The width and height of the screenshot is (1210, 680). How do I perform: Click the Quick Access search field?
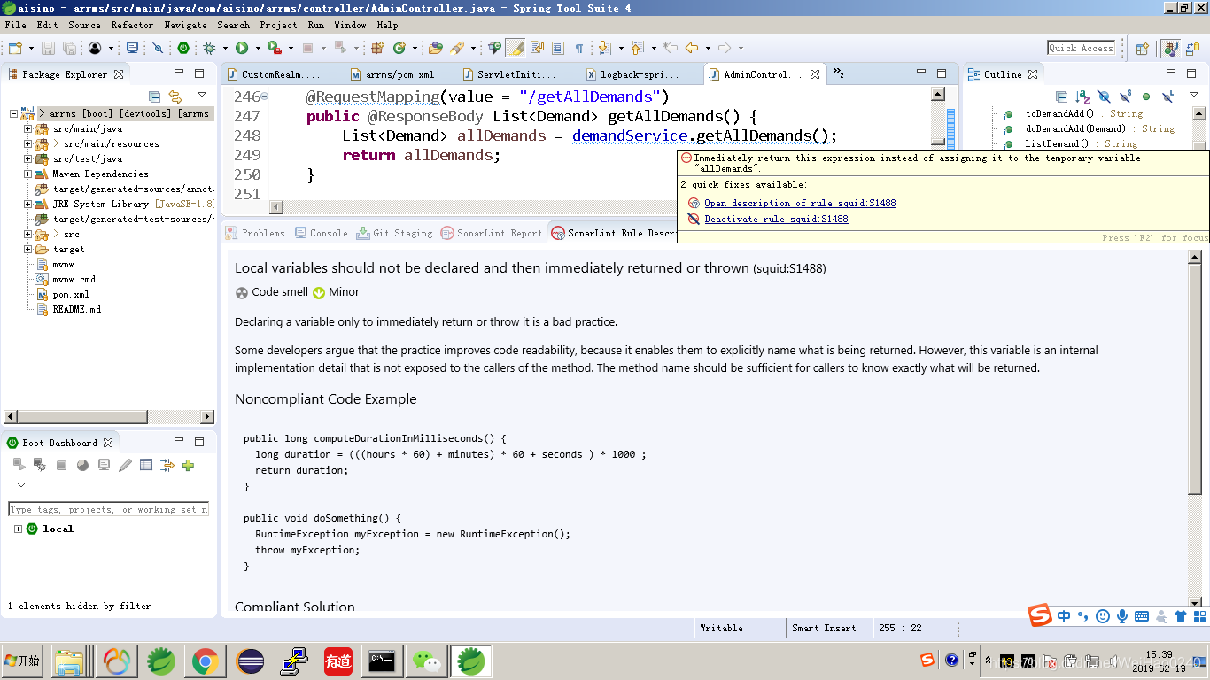coord(1081,48)
